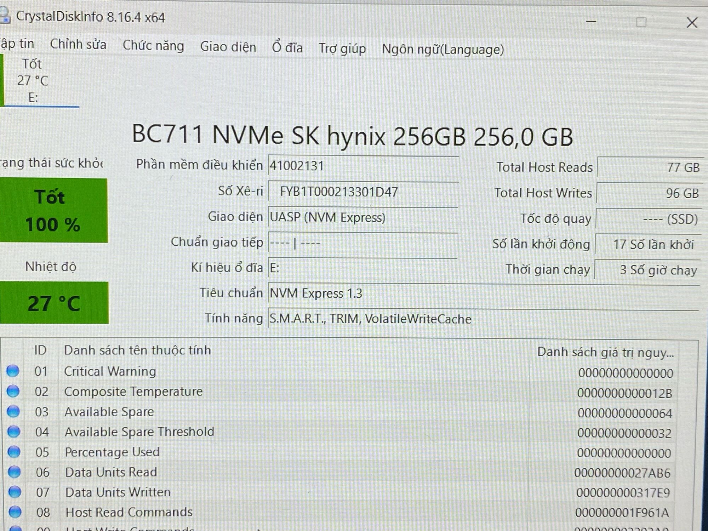This screenshot has height=531, width=708.
Task: Click the Danh sách giá trị nguy... column header
Action: pyautogui.click(x=606, y=352)
